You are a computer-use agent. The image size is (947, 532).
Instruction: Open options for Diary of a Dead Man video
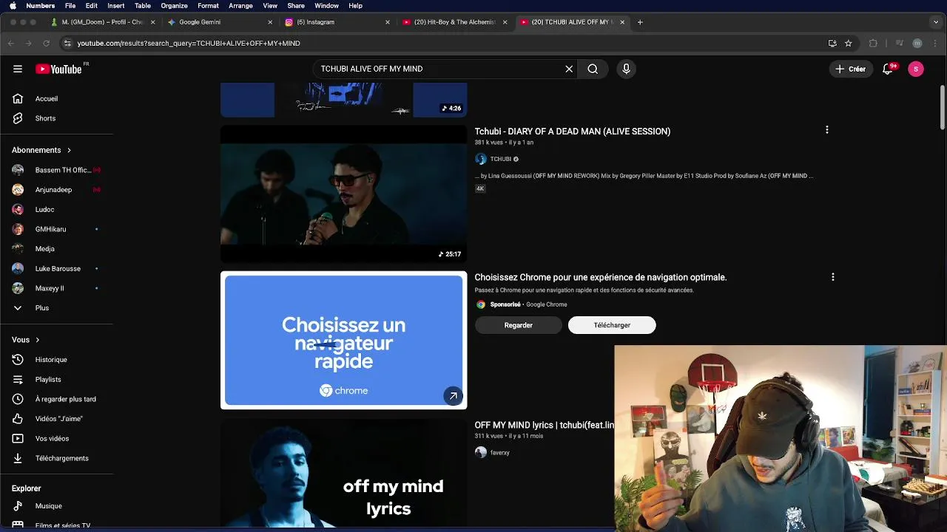tap(826, 130)
